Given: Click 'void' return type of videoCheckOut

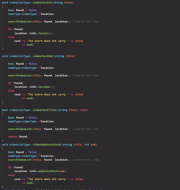Looking at the screenshot, I should pyautogui.click(x=5, y=56).
